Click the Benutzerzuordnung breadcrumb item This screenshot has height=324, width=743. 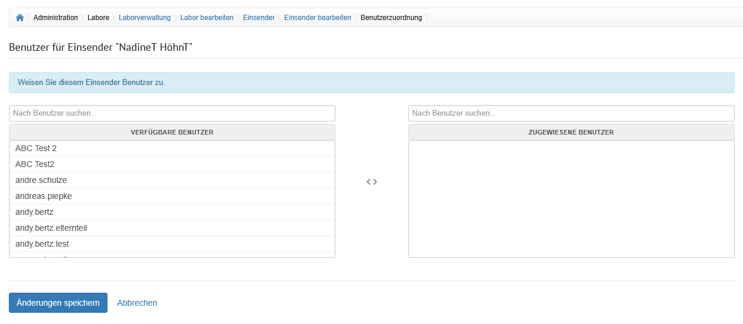(x=391, y=18)
